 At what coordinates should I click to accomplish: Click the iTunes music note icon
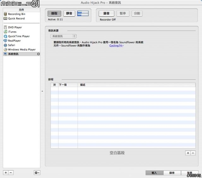[x=5, y=32]
